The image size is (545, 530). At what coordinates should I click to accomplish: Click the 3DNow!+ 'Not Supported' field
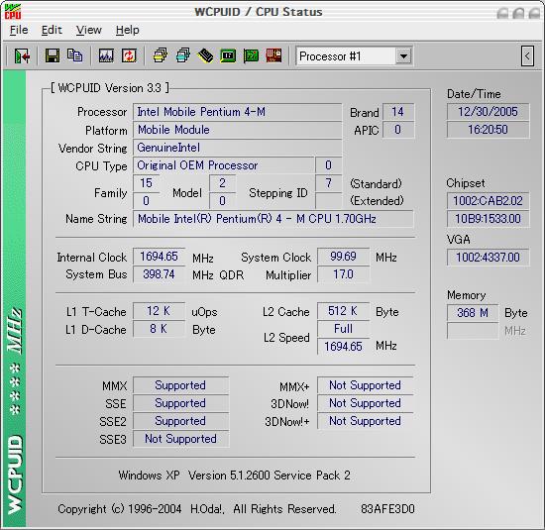(366, 421)
